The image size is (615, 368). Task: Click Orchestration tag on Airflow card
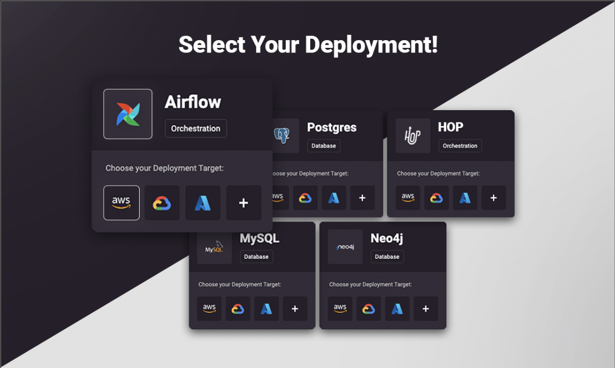tap(196, 128)
